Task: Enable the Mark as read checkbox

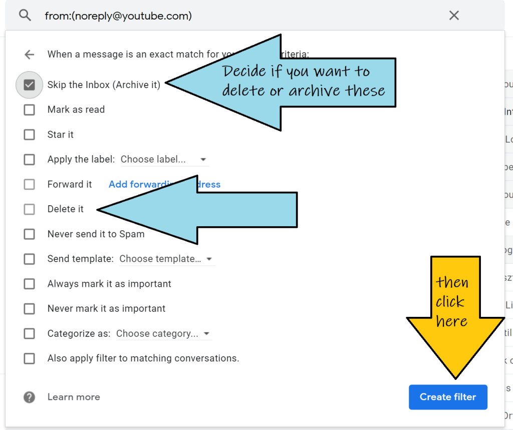Action: click(30, 110)
